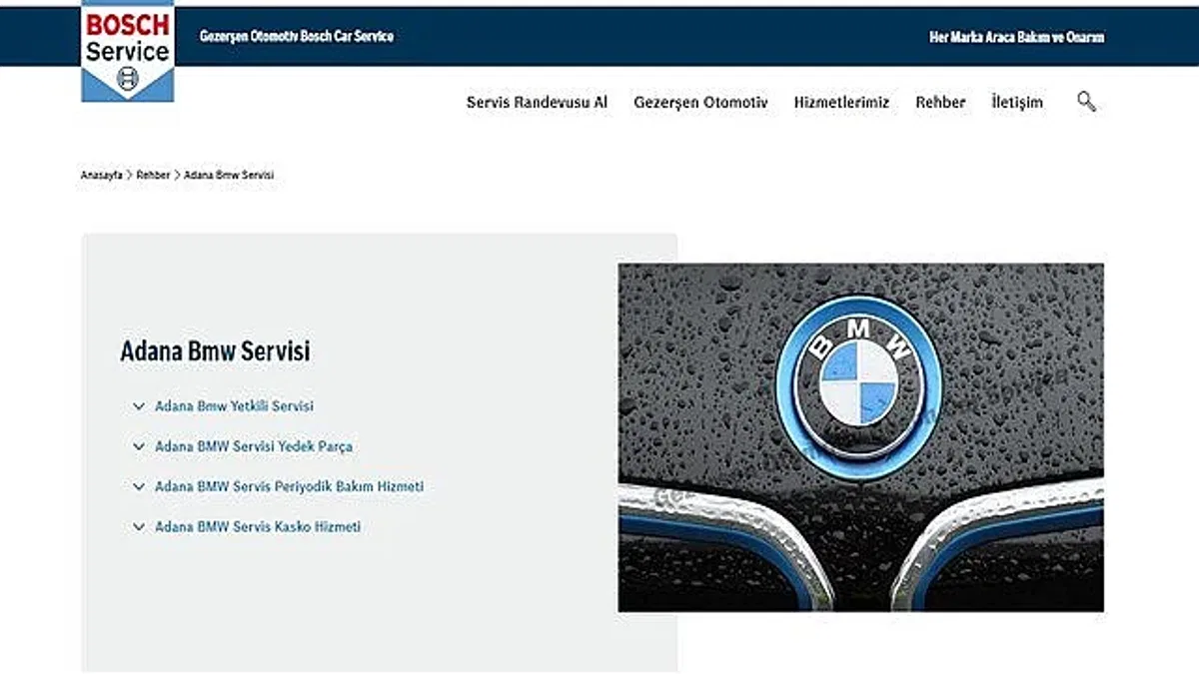
Task: Click the Adana Bmw Servisi heading
Action: [215, 351]
